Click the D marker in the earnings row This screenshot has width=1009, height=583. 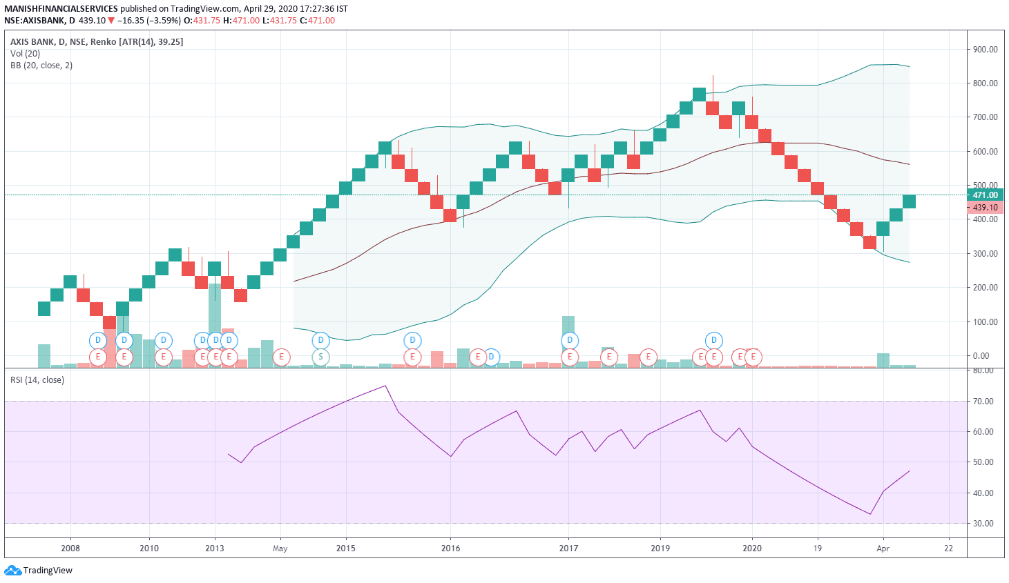point(491,357)
